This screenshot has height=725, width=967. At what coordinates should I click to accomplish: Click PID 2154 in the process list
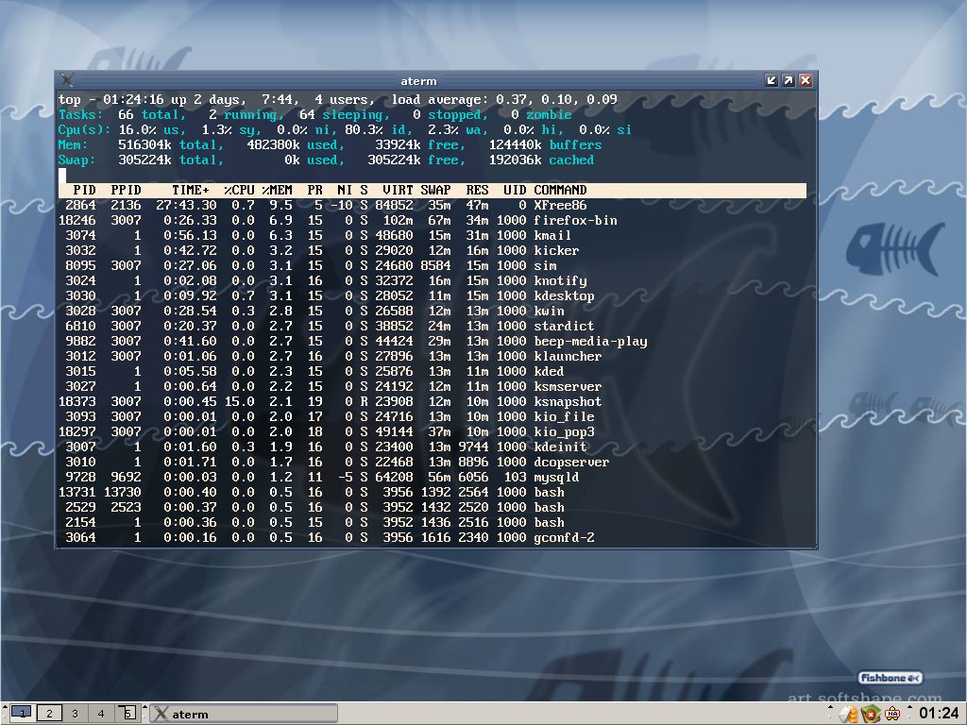(81, 522)
